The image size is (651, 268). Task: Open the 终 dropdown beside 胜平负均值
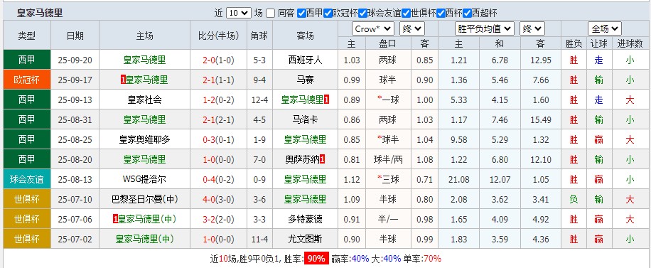tap(532, 29)
